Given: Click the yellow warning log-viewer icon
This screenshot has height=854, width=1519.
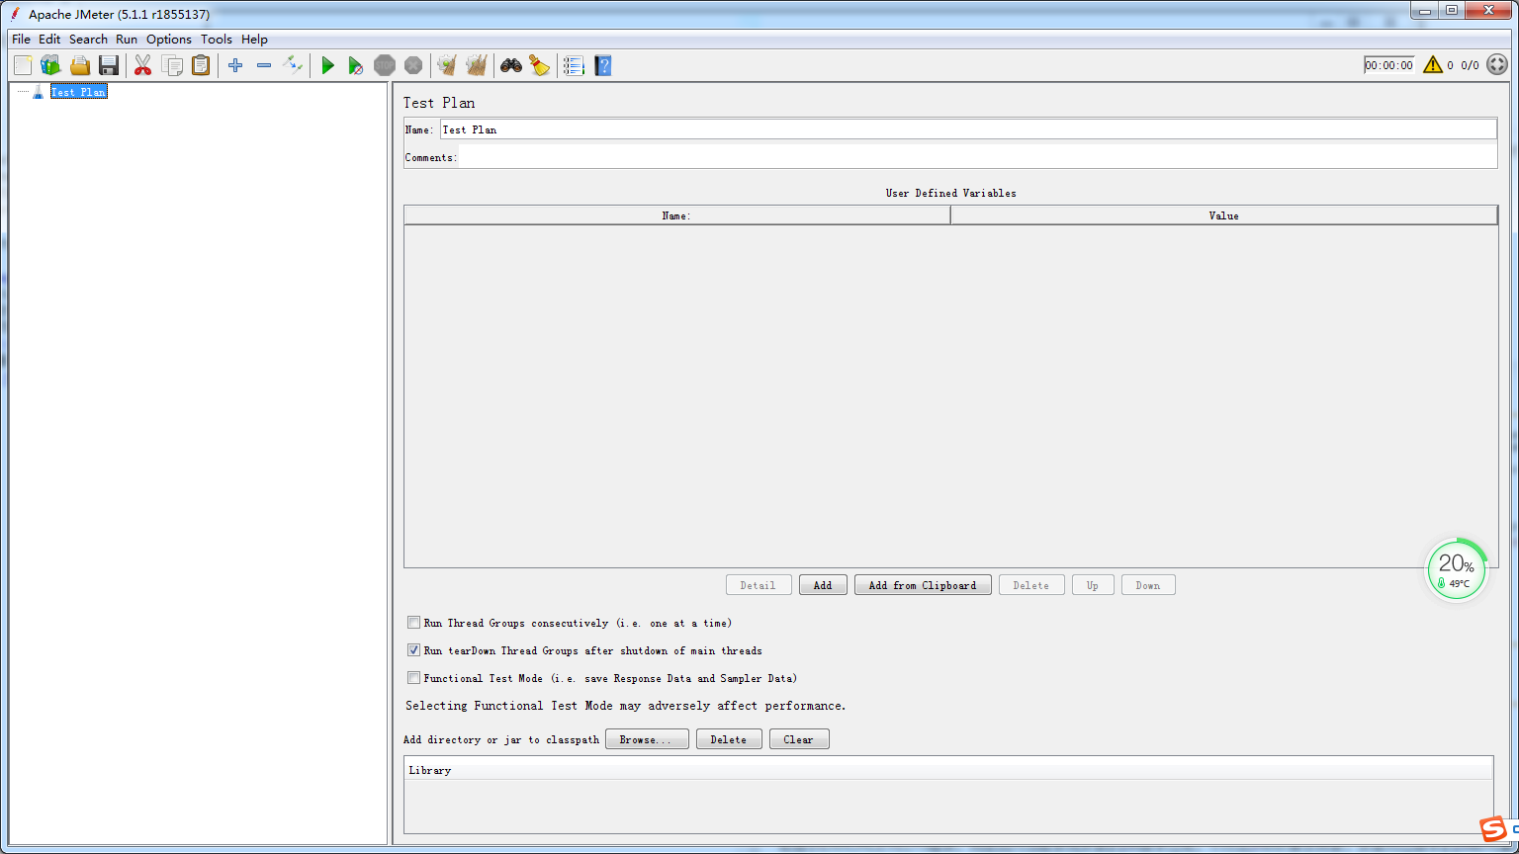Looking at the screenshot, I should 1433,65.
